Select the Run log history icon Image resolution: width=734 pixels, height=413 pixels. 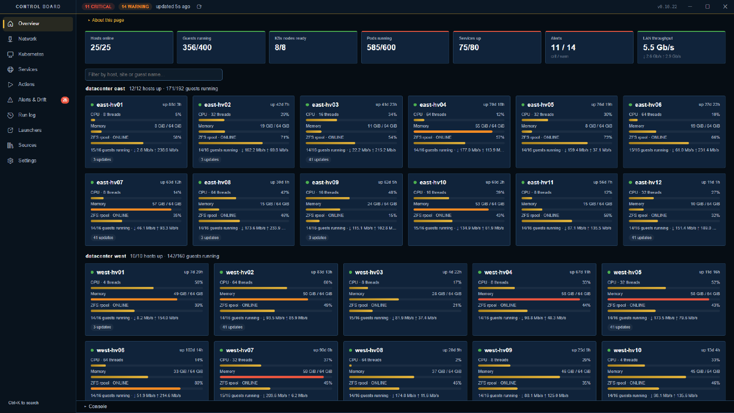[10, 115]
